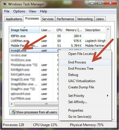The height and width of the screenshot is (130, 119).
Task: Click the Logitech WingM description cell
Action: [x=95, y=41]
